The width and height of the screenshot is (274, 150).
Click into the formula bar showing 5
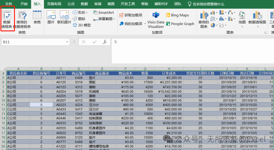[193, 51]
